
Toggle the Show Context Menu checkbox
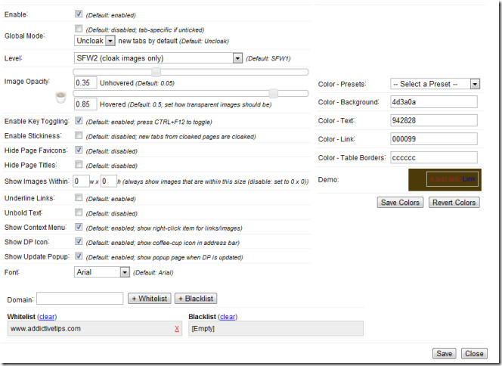click(79, 227)
